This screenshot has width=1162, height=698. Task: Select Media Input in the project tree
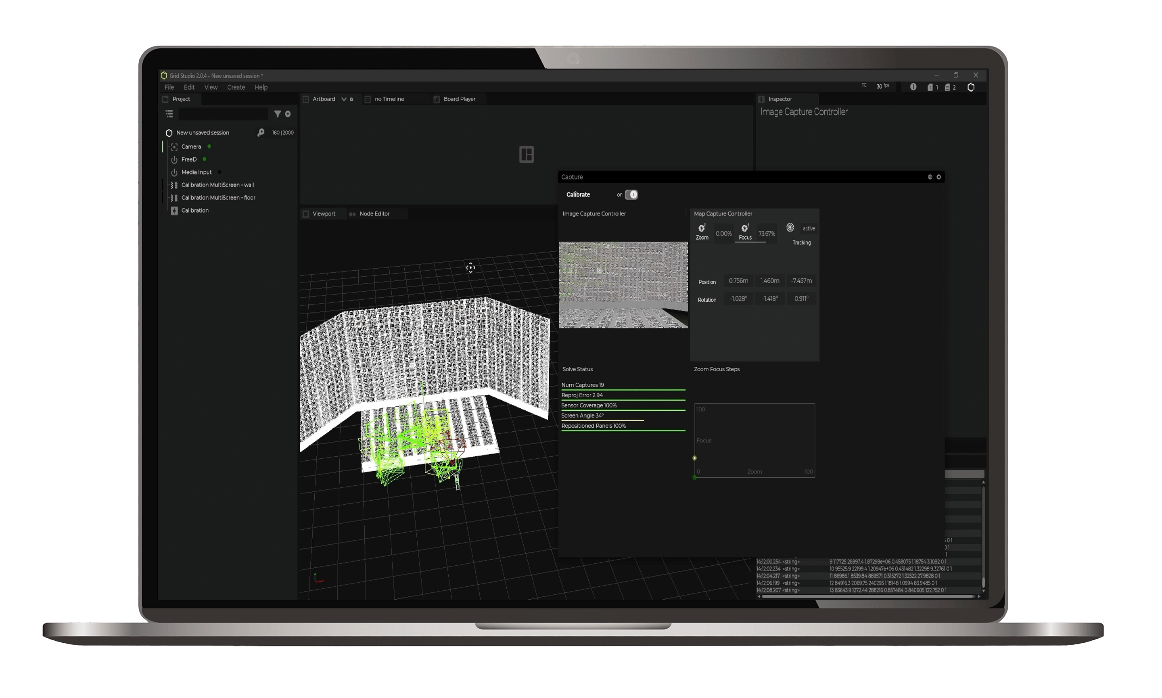(x=196, y=172)
